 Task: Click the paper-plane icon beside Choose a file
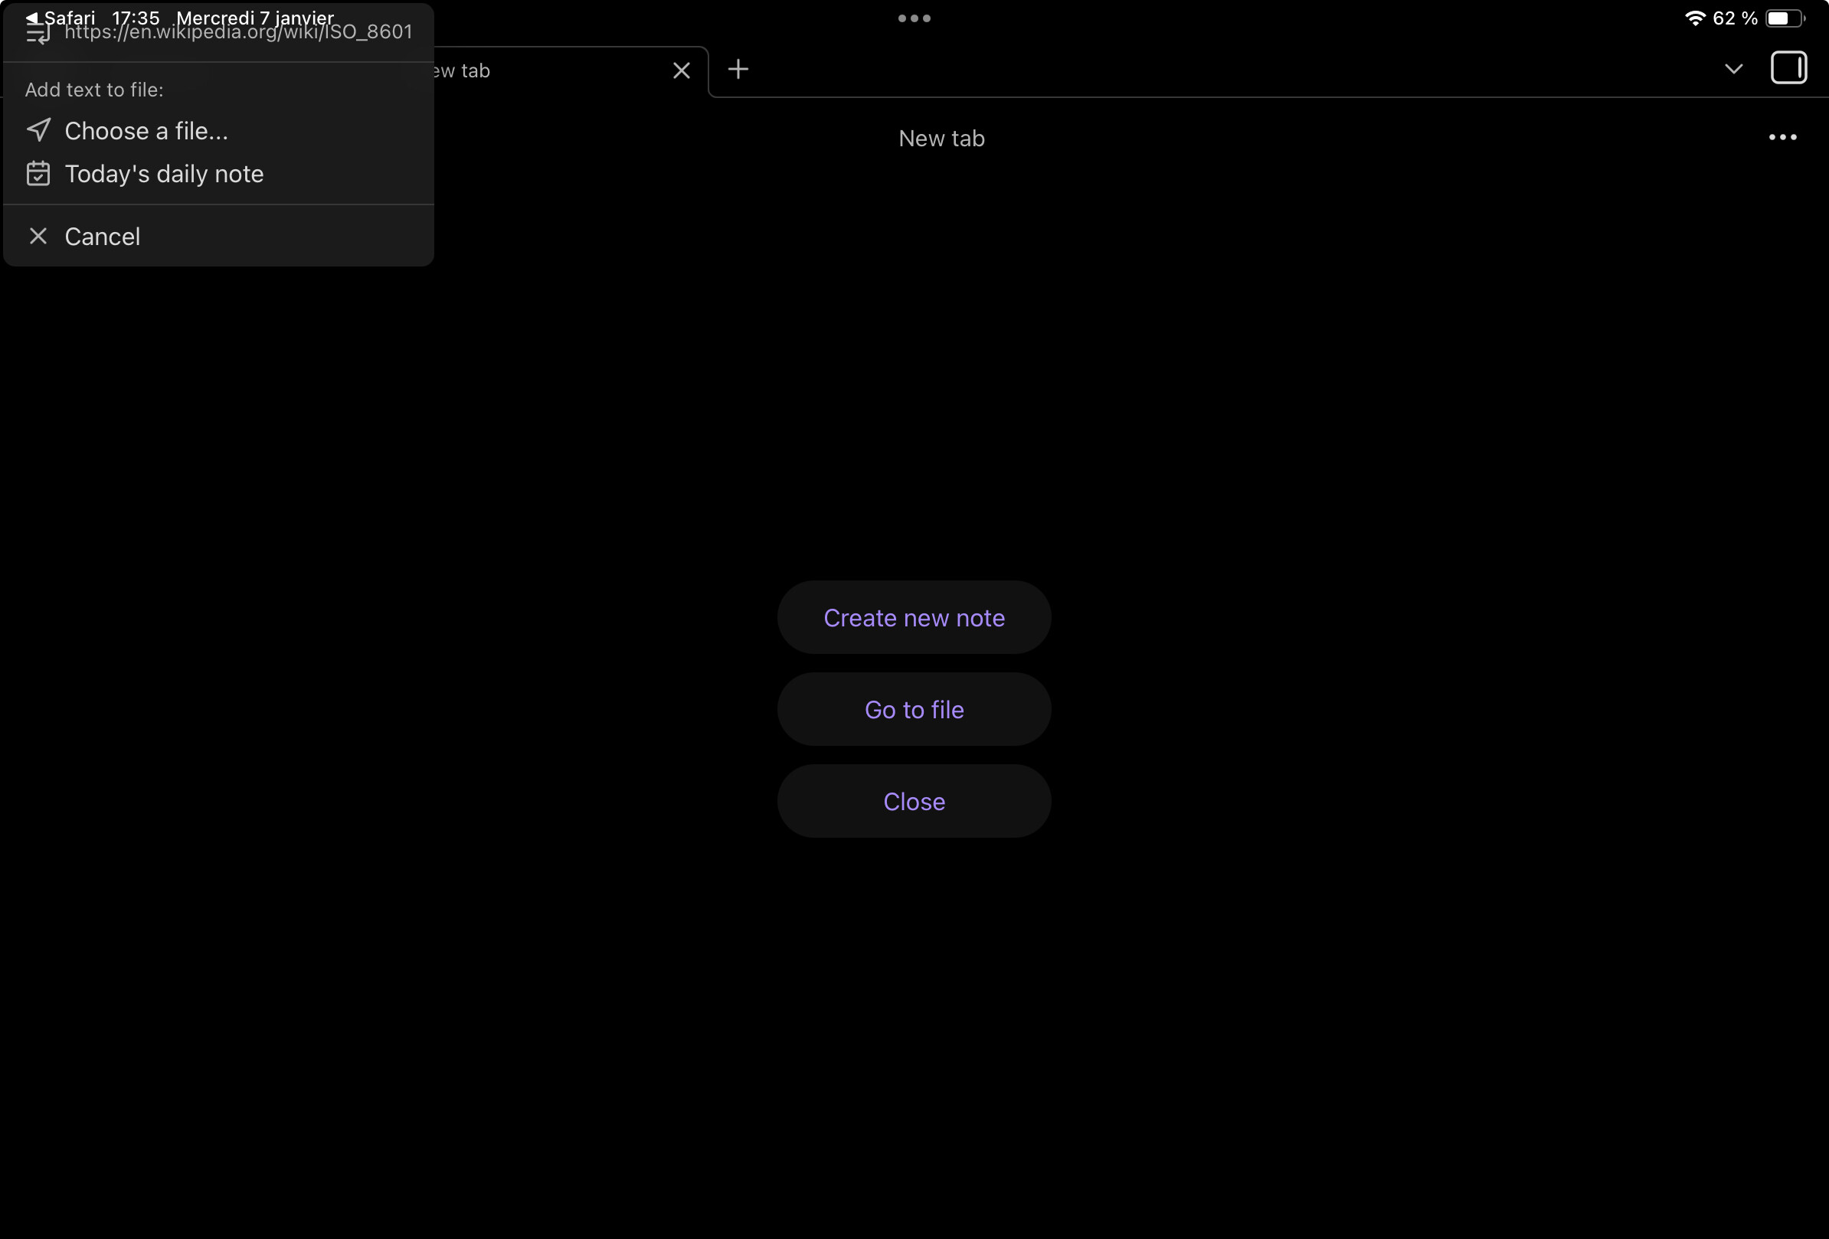pyautogui.click(x=38, y=130)
